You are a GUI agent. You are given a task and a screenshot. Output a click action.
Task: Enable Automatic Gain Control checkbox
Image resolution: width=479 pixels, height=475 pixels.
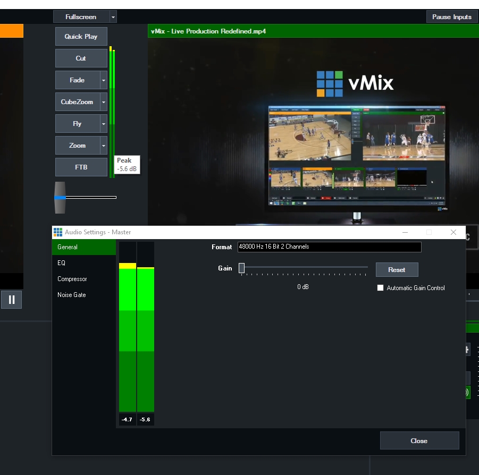[x=380, y=287]
